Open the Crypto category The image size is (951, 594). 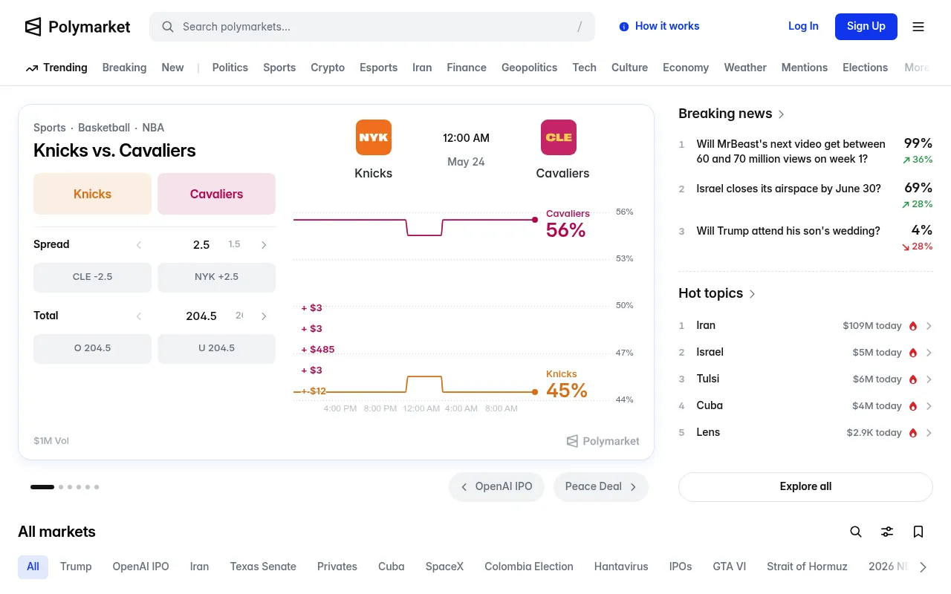328,68
